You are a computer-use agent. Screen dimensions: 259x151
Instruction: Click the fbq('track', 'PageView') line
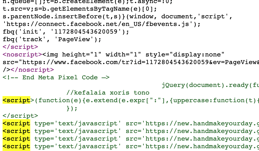point(52,39)
